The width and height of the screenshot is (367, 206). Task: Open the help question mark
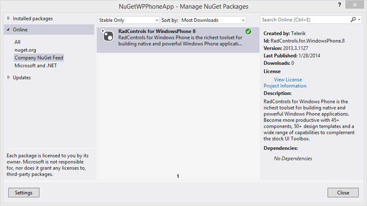[339, 5]
